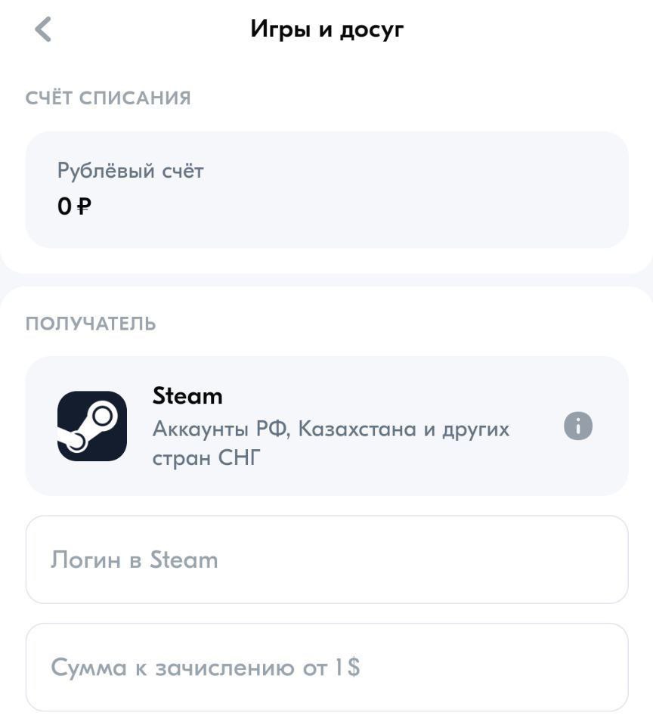Tap the 'стран СНГ' line under Steam

click(x=206, y=457)
